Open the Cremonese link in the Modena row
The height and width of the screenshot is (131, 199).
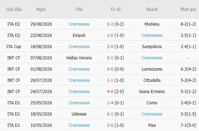coord(79,24)
